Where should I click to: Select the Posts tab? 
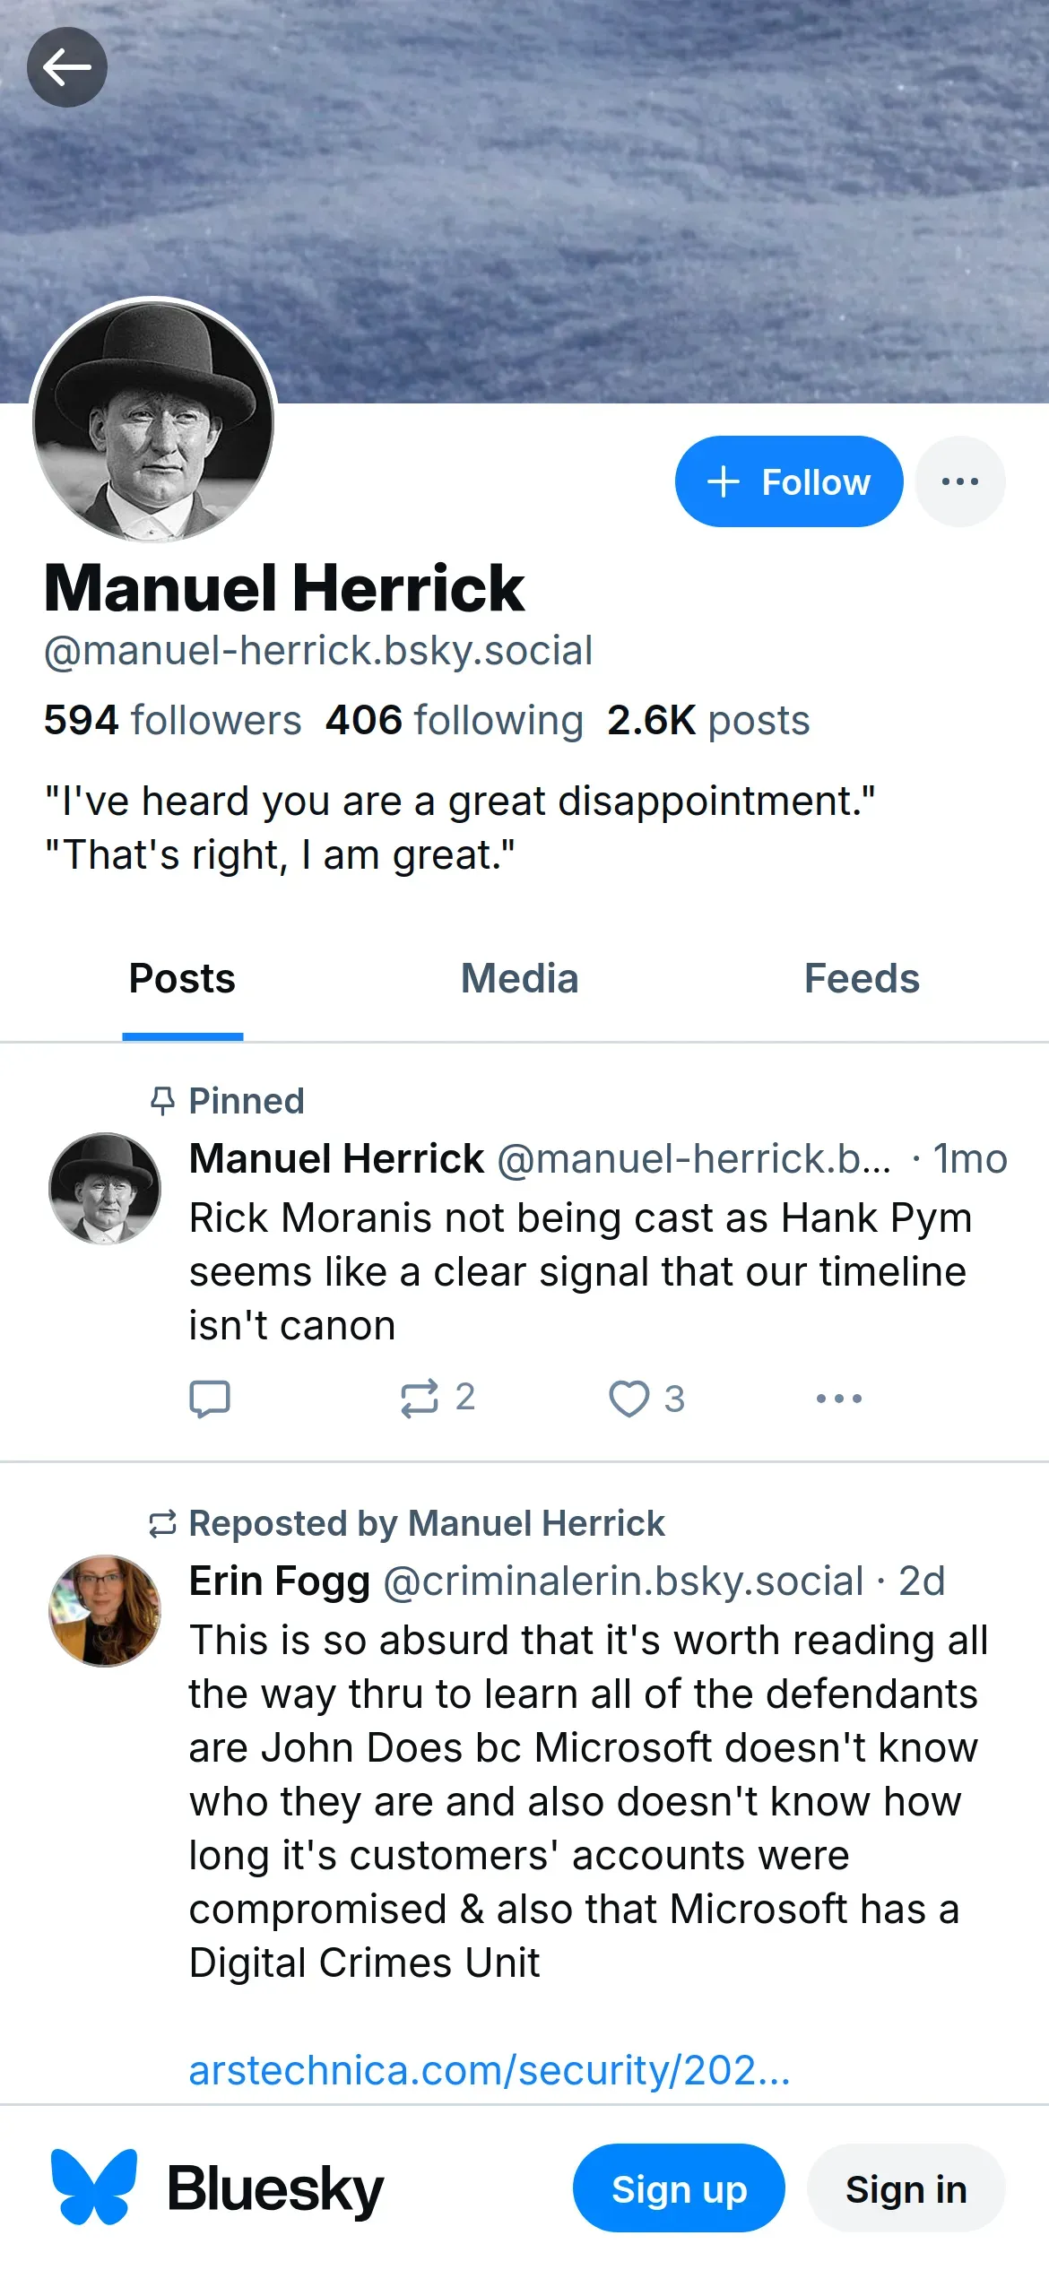182,979
